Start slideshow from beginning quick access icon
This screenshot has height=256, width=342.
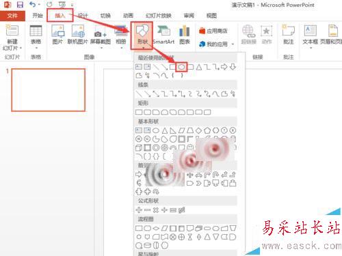(62, 5)
